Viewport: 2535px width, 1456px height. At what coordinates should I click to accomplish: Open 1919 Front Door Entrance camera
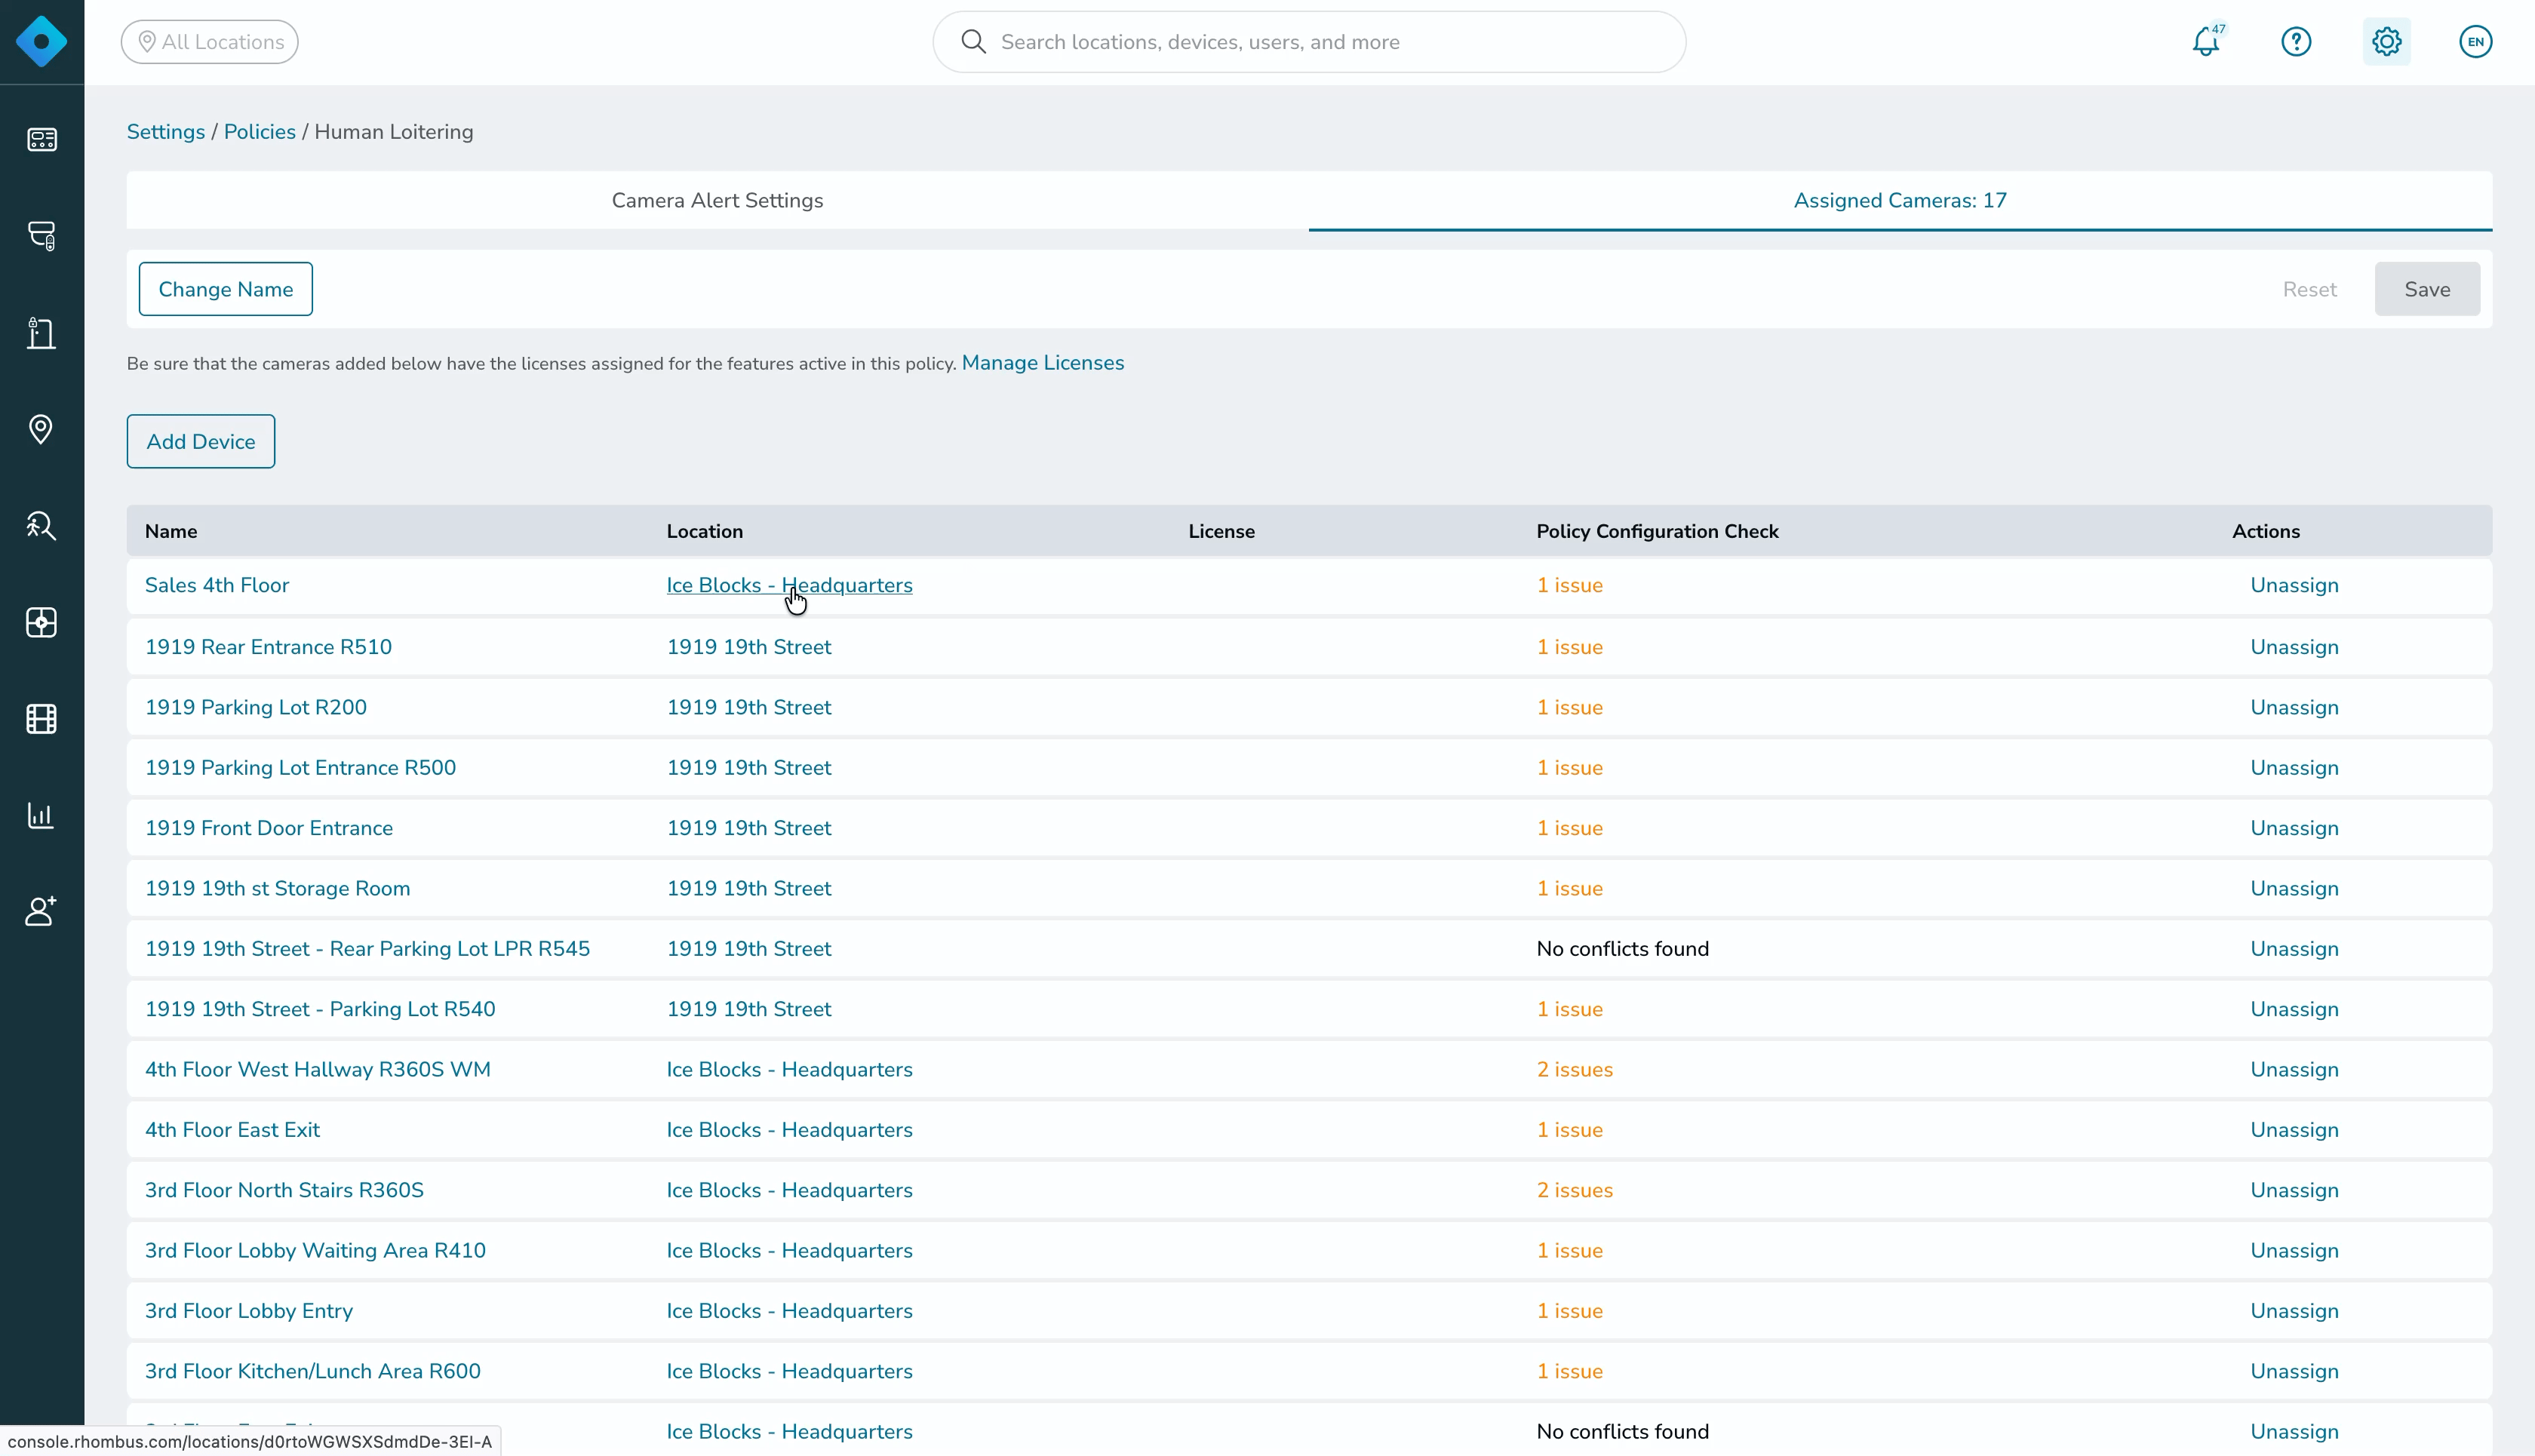tap(269, 828)
